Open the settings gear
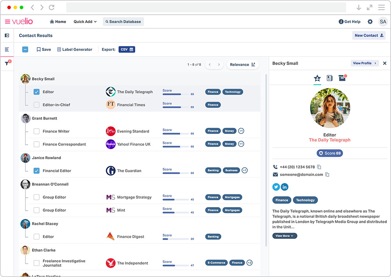Image resolution: width=391 pixels, height=277 pixels. 370,21
